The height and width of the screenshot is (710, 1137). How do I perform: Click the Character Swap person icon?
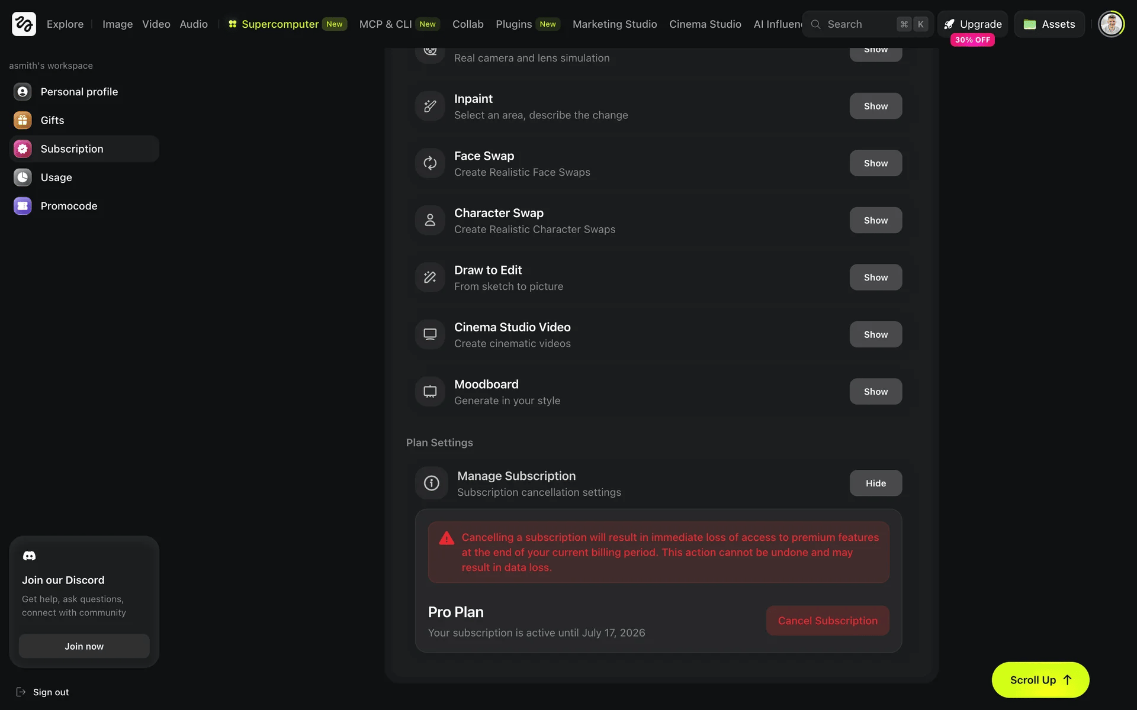pos(430,220)
